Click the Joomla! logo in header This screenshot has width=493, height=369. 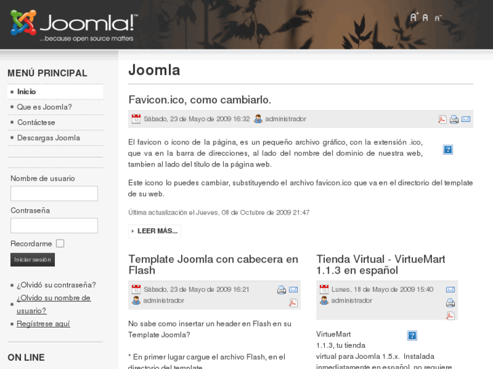74,25
